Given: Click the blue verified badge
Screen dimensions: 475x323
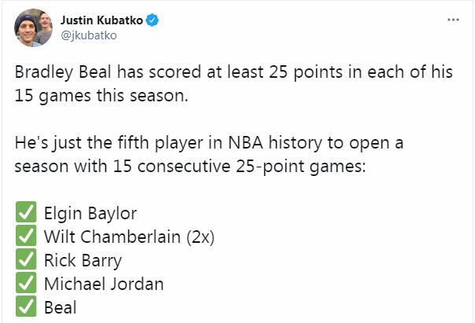Looking at the screenshot, I should point(153,19).
